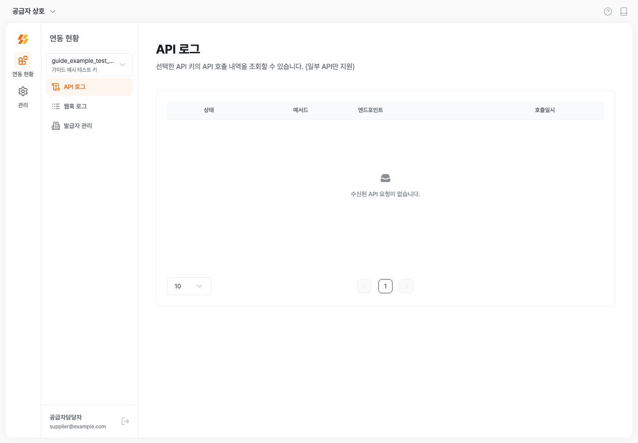638x443 pixels.
Task: Click the orange app logo icon
Action: 23,39
